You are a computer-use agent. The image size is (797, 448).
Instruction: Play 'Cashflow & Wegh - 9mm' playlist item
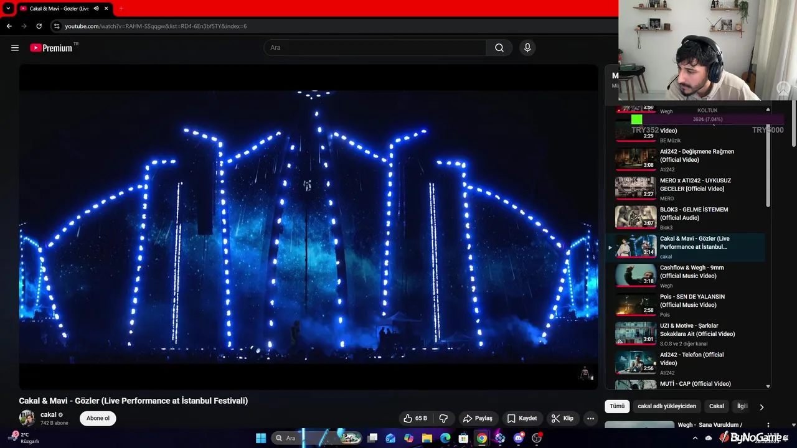pos(692,272)
